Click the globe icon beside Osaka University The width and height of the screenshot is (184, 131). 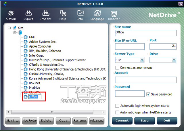tap(26, 74)
